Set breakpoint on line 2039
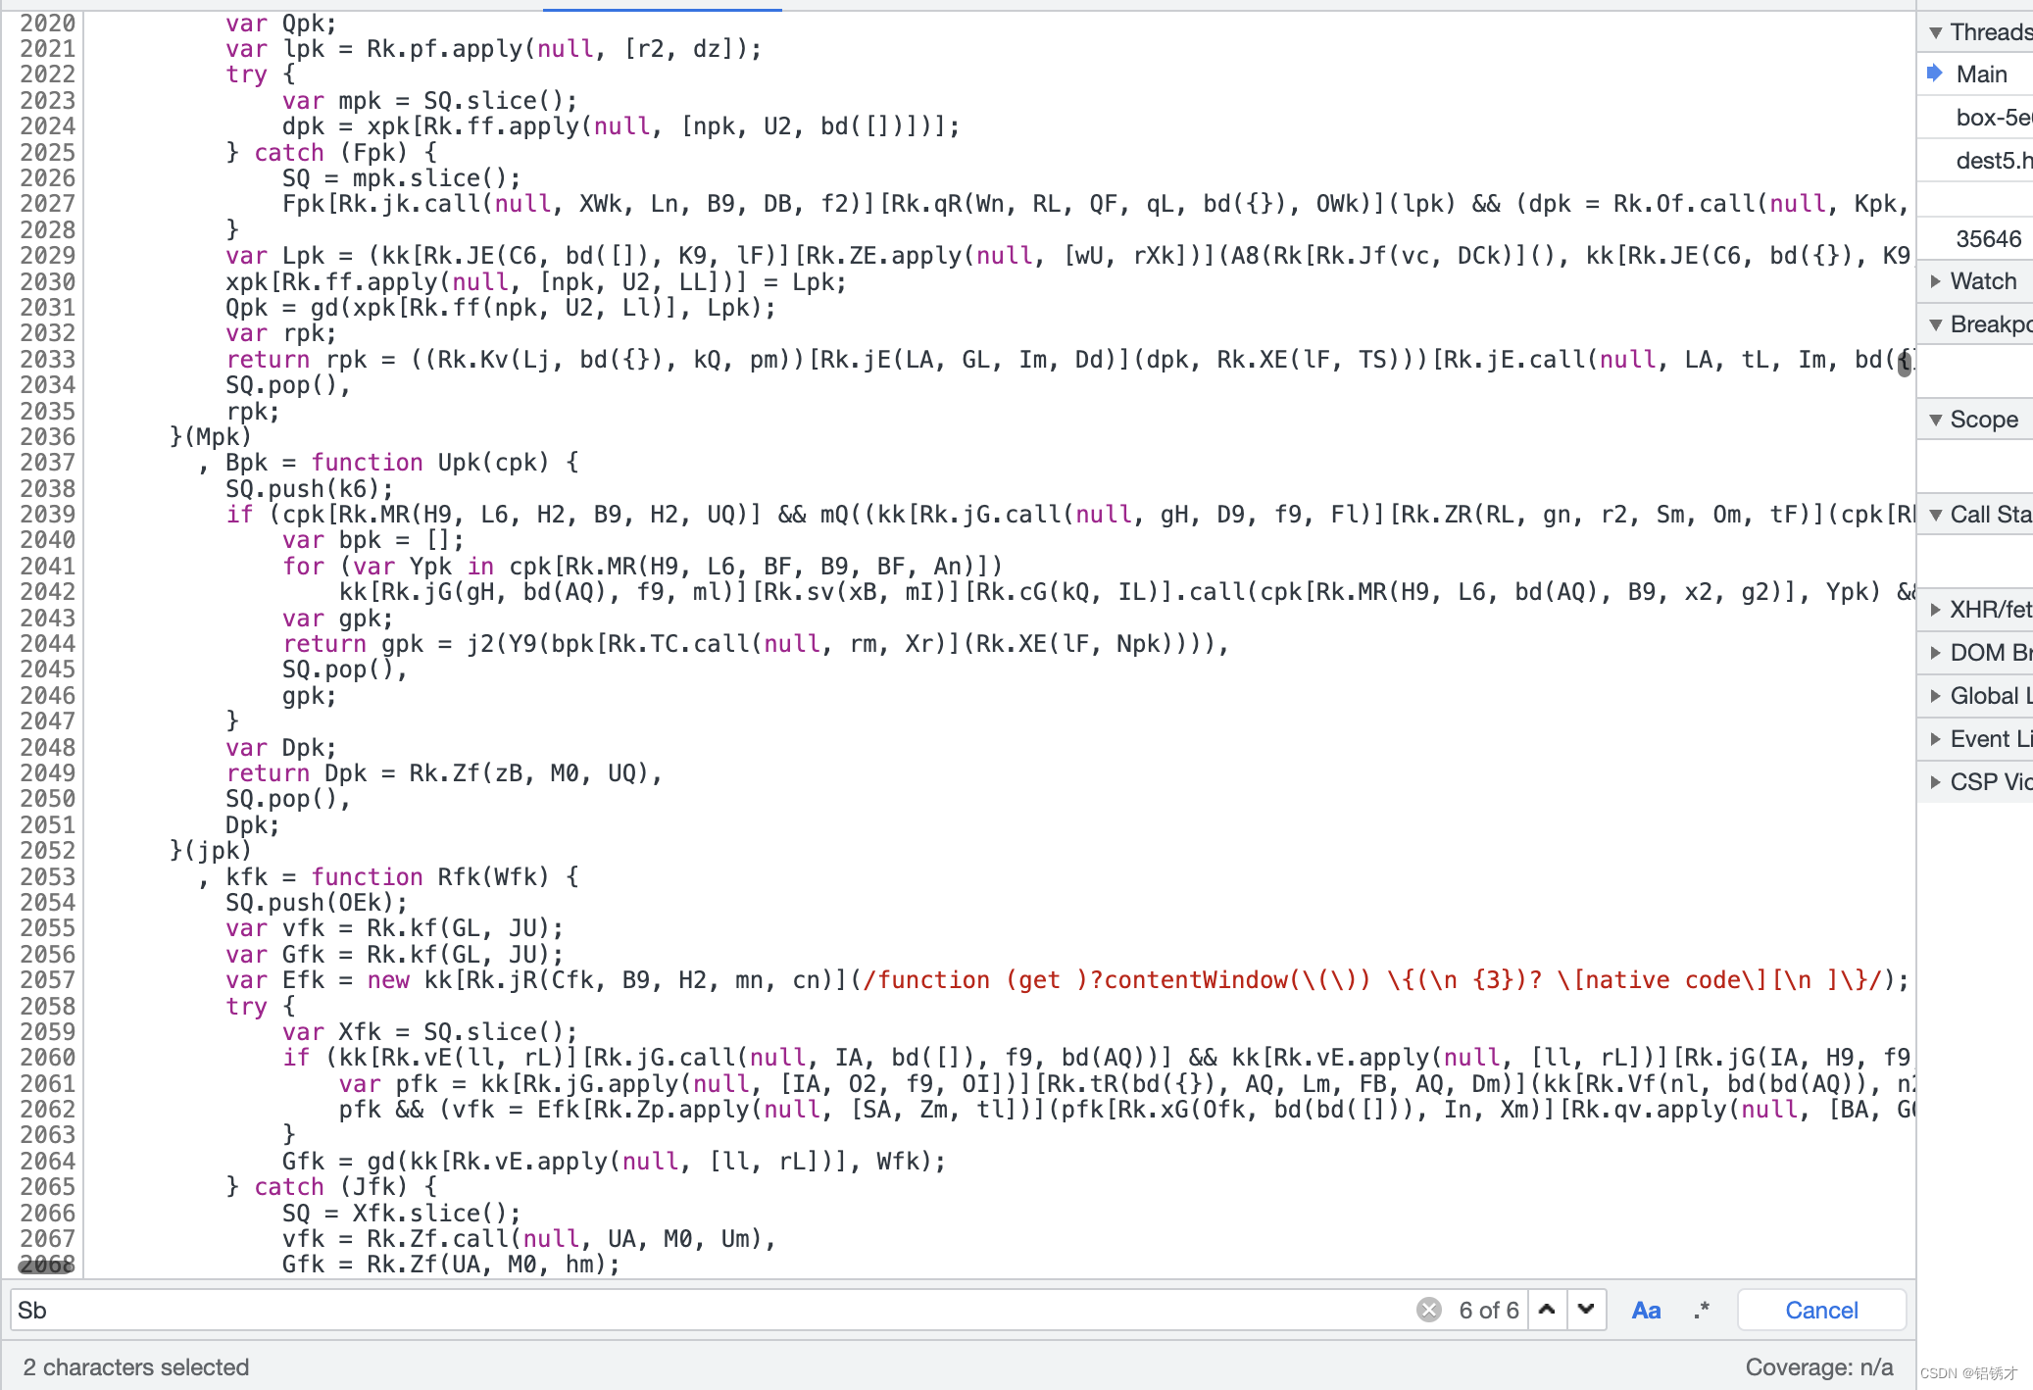The width and height of the screenshot is (2033, 1390). 47,515
